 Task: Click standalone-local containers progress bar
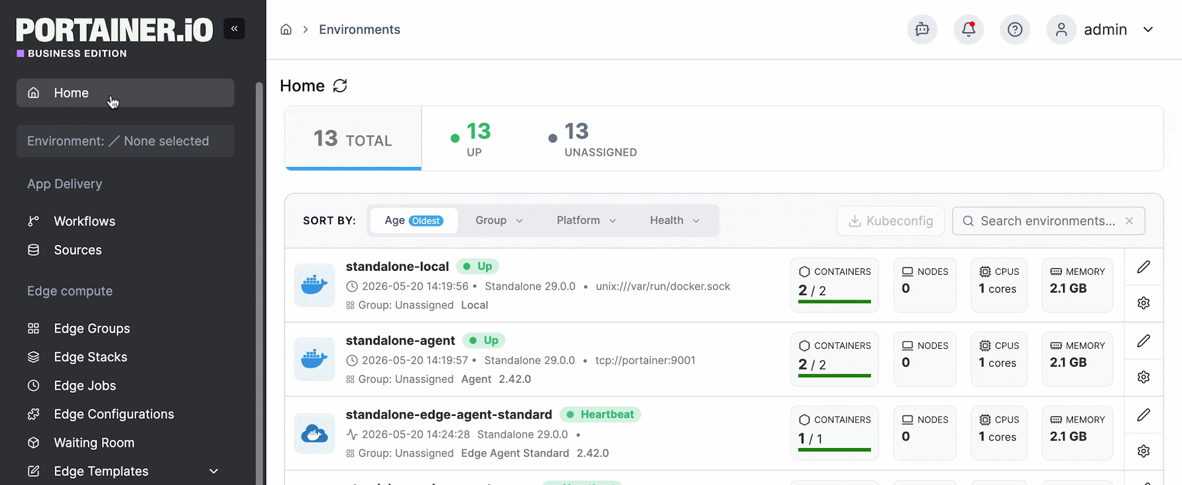[x=835, y=301]
